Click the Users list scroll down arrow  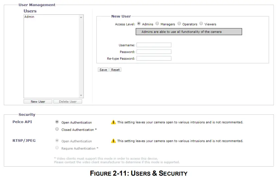point(81,95)
